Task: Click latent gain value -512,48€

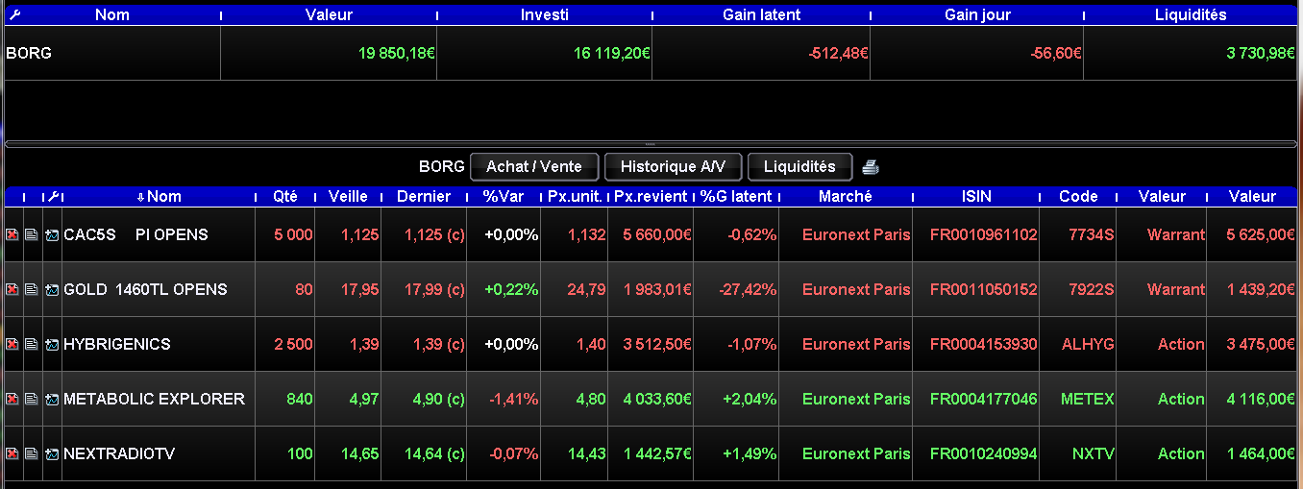Action: pos(838,54)
